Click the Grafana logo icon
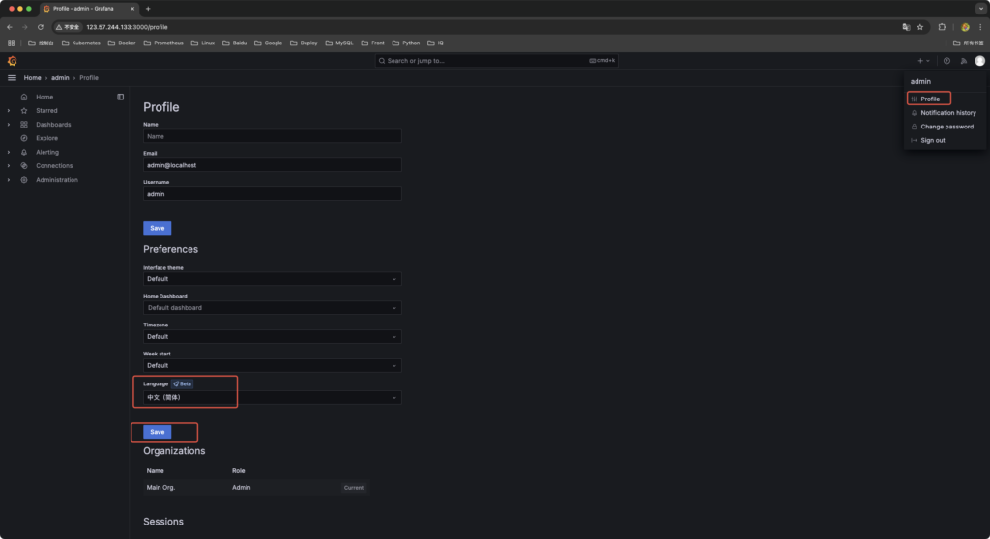990x539 pixels. click(x=13, y=61)
